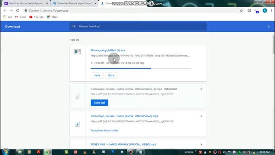Remove the DANCE MONKEY mp3 entry

202,145
